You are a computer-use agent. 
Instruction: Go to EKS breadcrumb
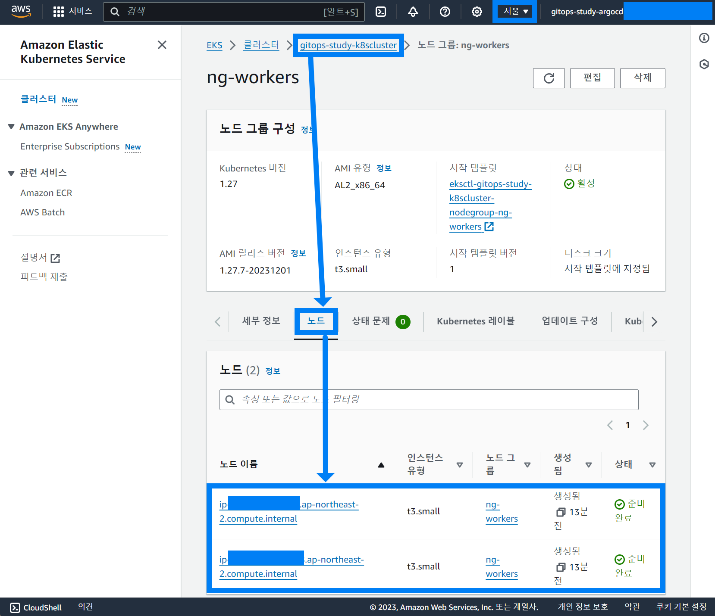tap(214, 45)
